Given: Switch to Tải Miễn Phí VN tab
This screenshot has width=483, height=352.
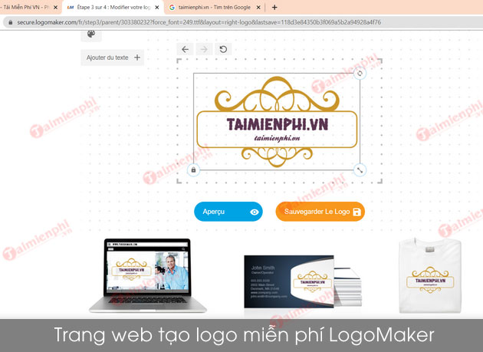Looking at the screenshot, I should point(26,7).
